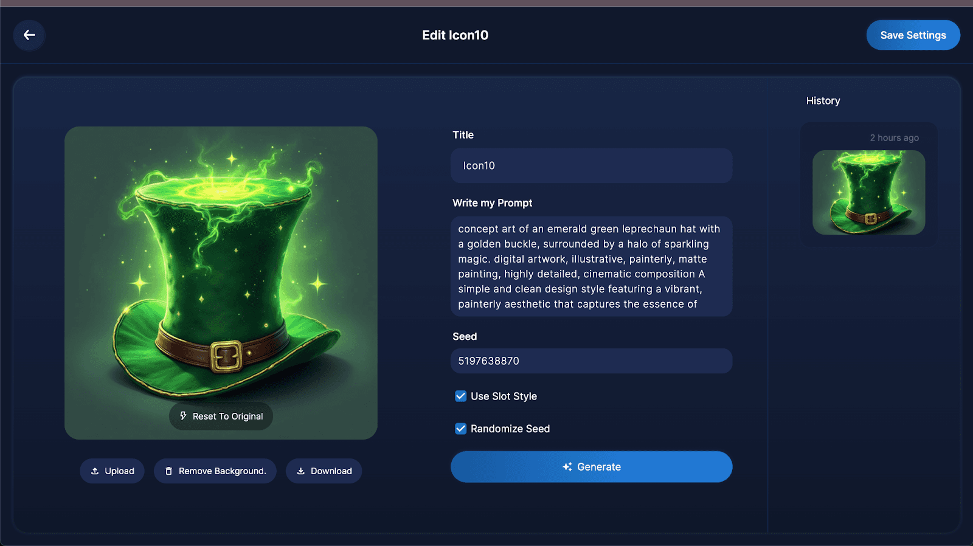
Task: Go back using the arrow icon
Action: tap(29, 35)
